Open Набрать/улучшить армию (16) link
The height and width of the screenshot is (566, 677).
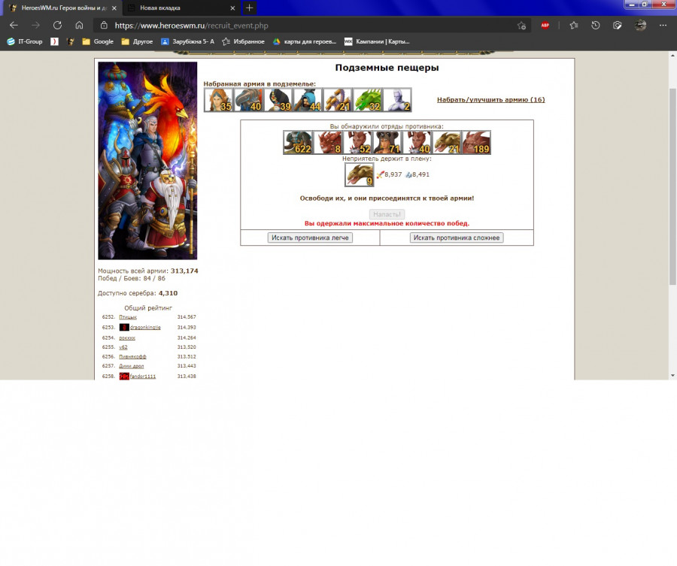pyautogui.click(x=491, y=100)
